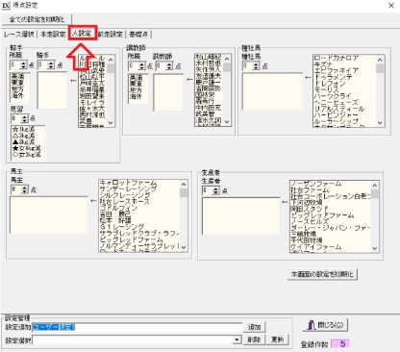Screen dimensions: 400x352
Task: Select 栗東 in jockey 所属 list
Action: (x=17, y=83)
